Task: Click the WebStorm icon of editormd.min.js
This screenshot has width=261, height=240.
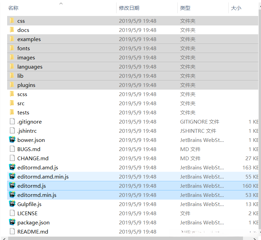Action: click(12, 195)
